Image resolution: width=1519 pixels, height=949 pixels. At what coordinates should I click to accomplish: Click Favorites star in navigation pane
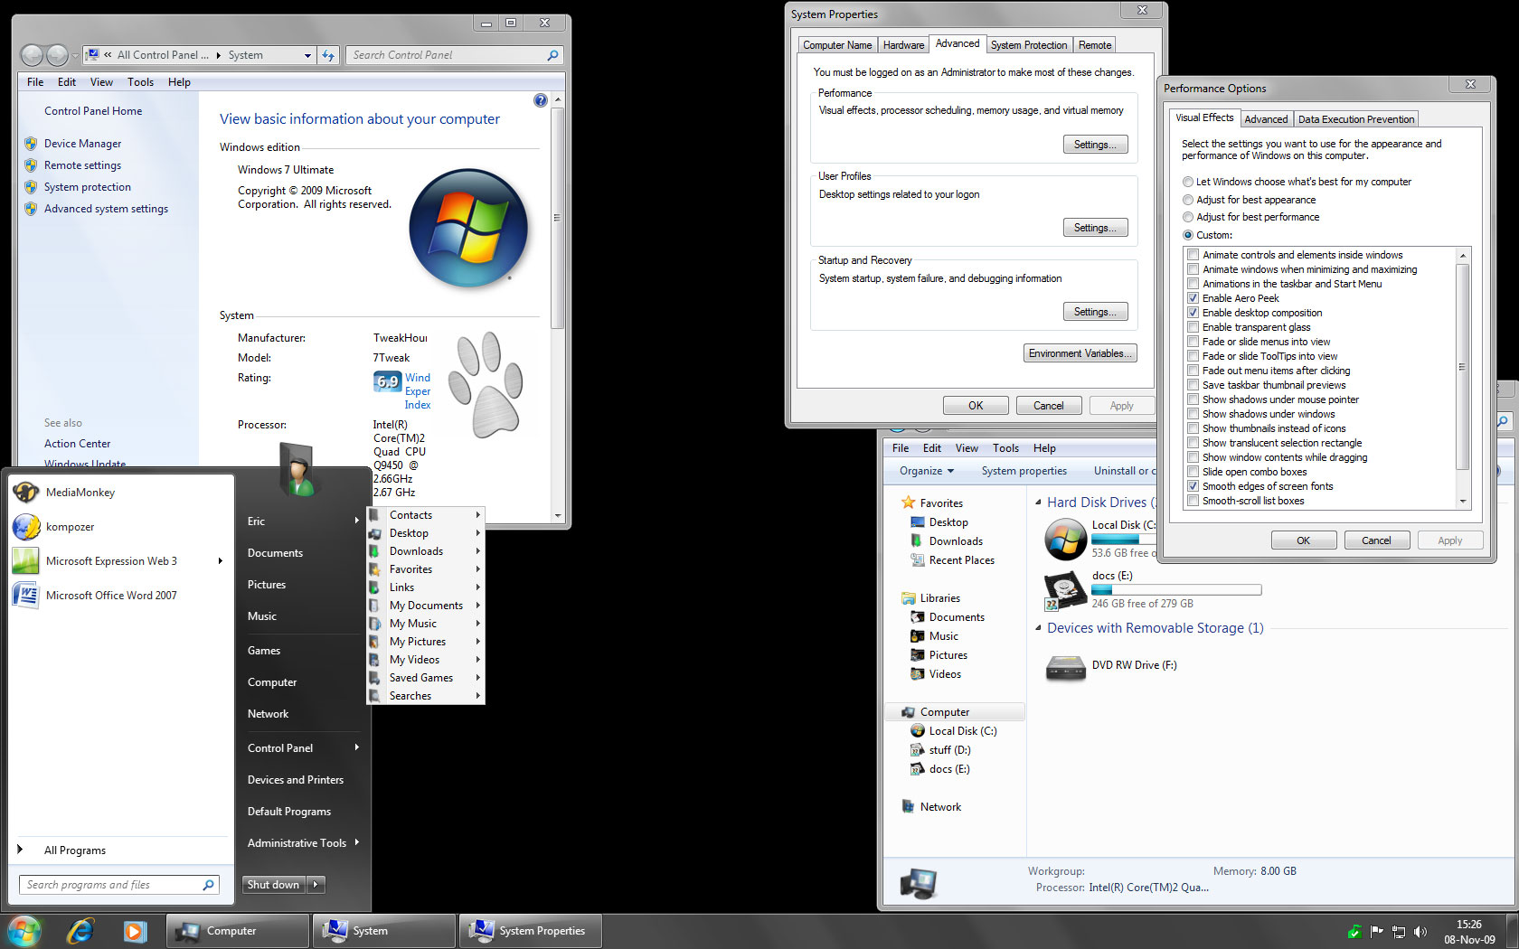coord(909,503)
